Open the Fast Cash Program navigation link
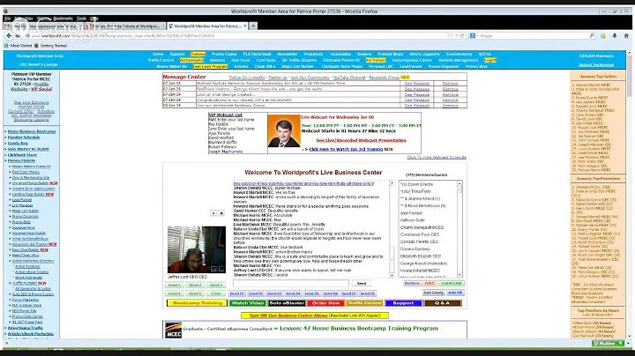 210,66
